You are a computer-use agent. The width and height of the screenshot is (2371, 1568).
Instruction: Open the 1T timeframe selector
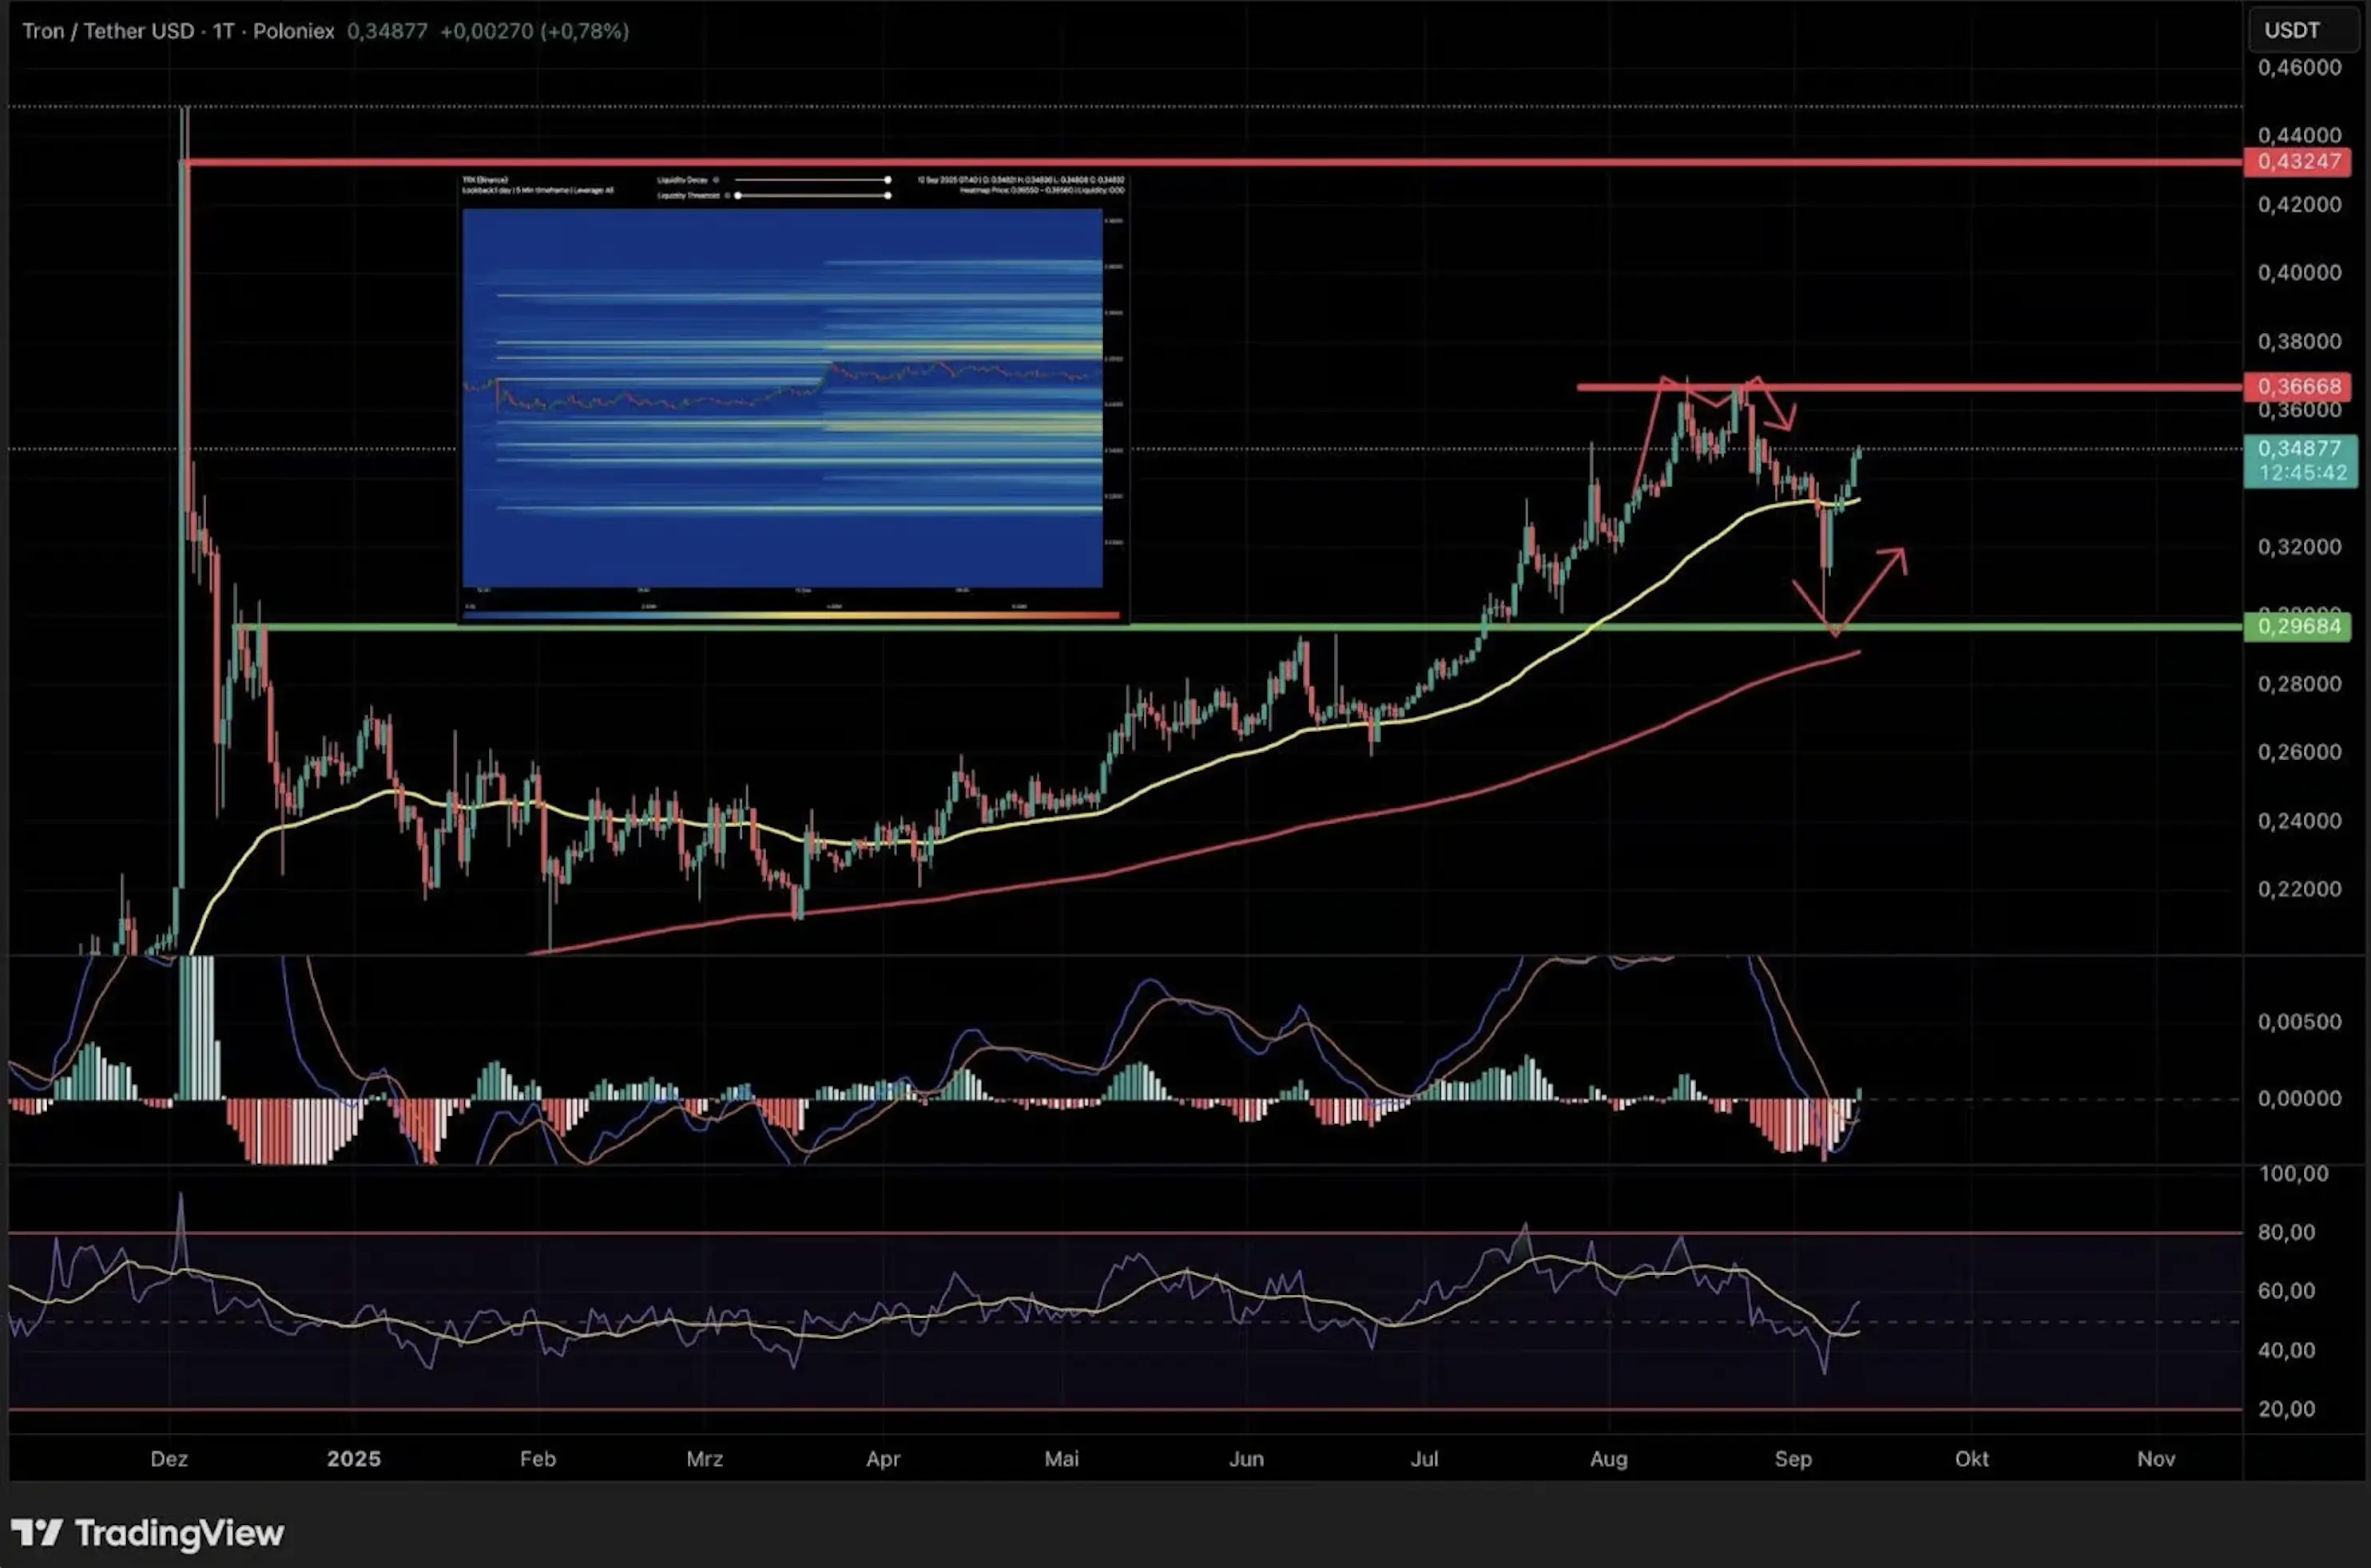click(224, 31)
